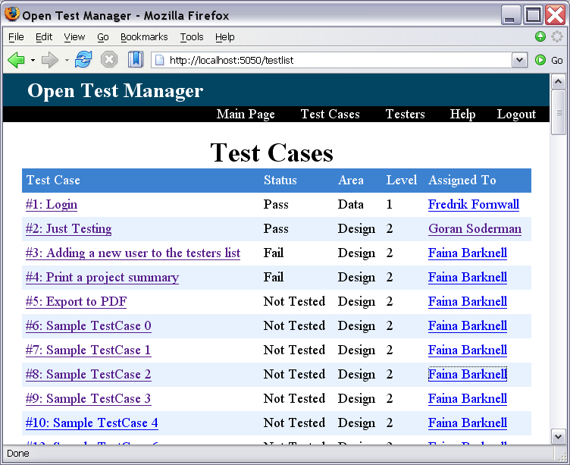Screen dimensions: 570x465
Task: Click the Forward arrow navigation icon
Action: click(x=49, y=60)
